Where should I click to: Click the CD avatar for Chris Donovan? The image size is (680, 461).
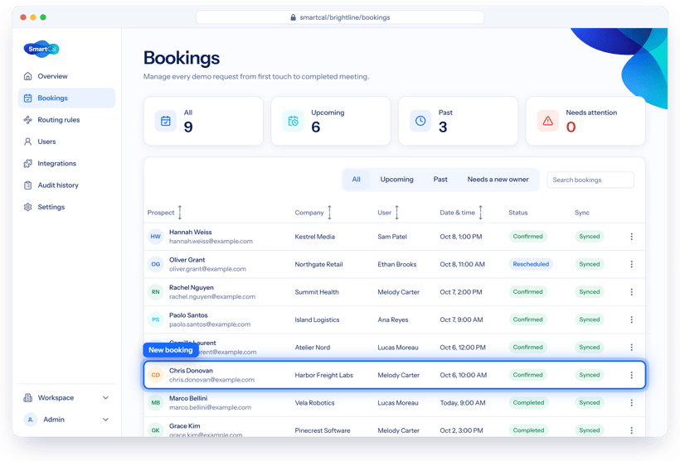(x=156, y=375)
